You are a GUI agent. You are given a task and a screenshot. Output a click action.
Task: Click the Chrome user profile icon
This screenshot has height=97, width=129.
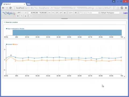tap(114, 1)
